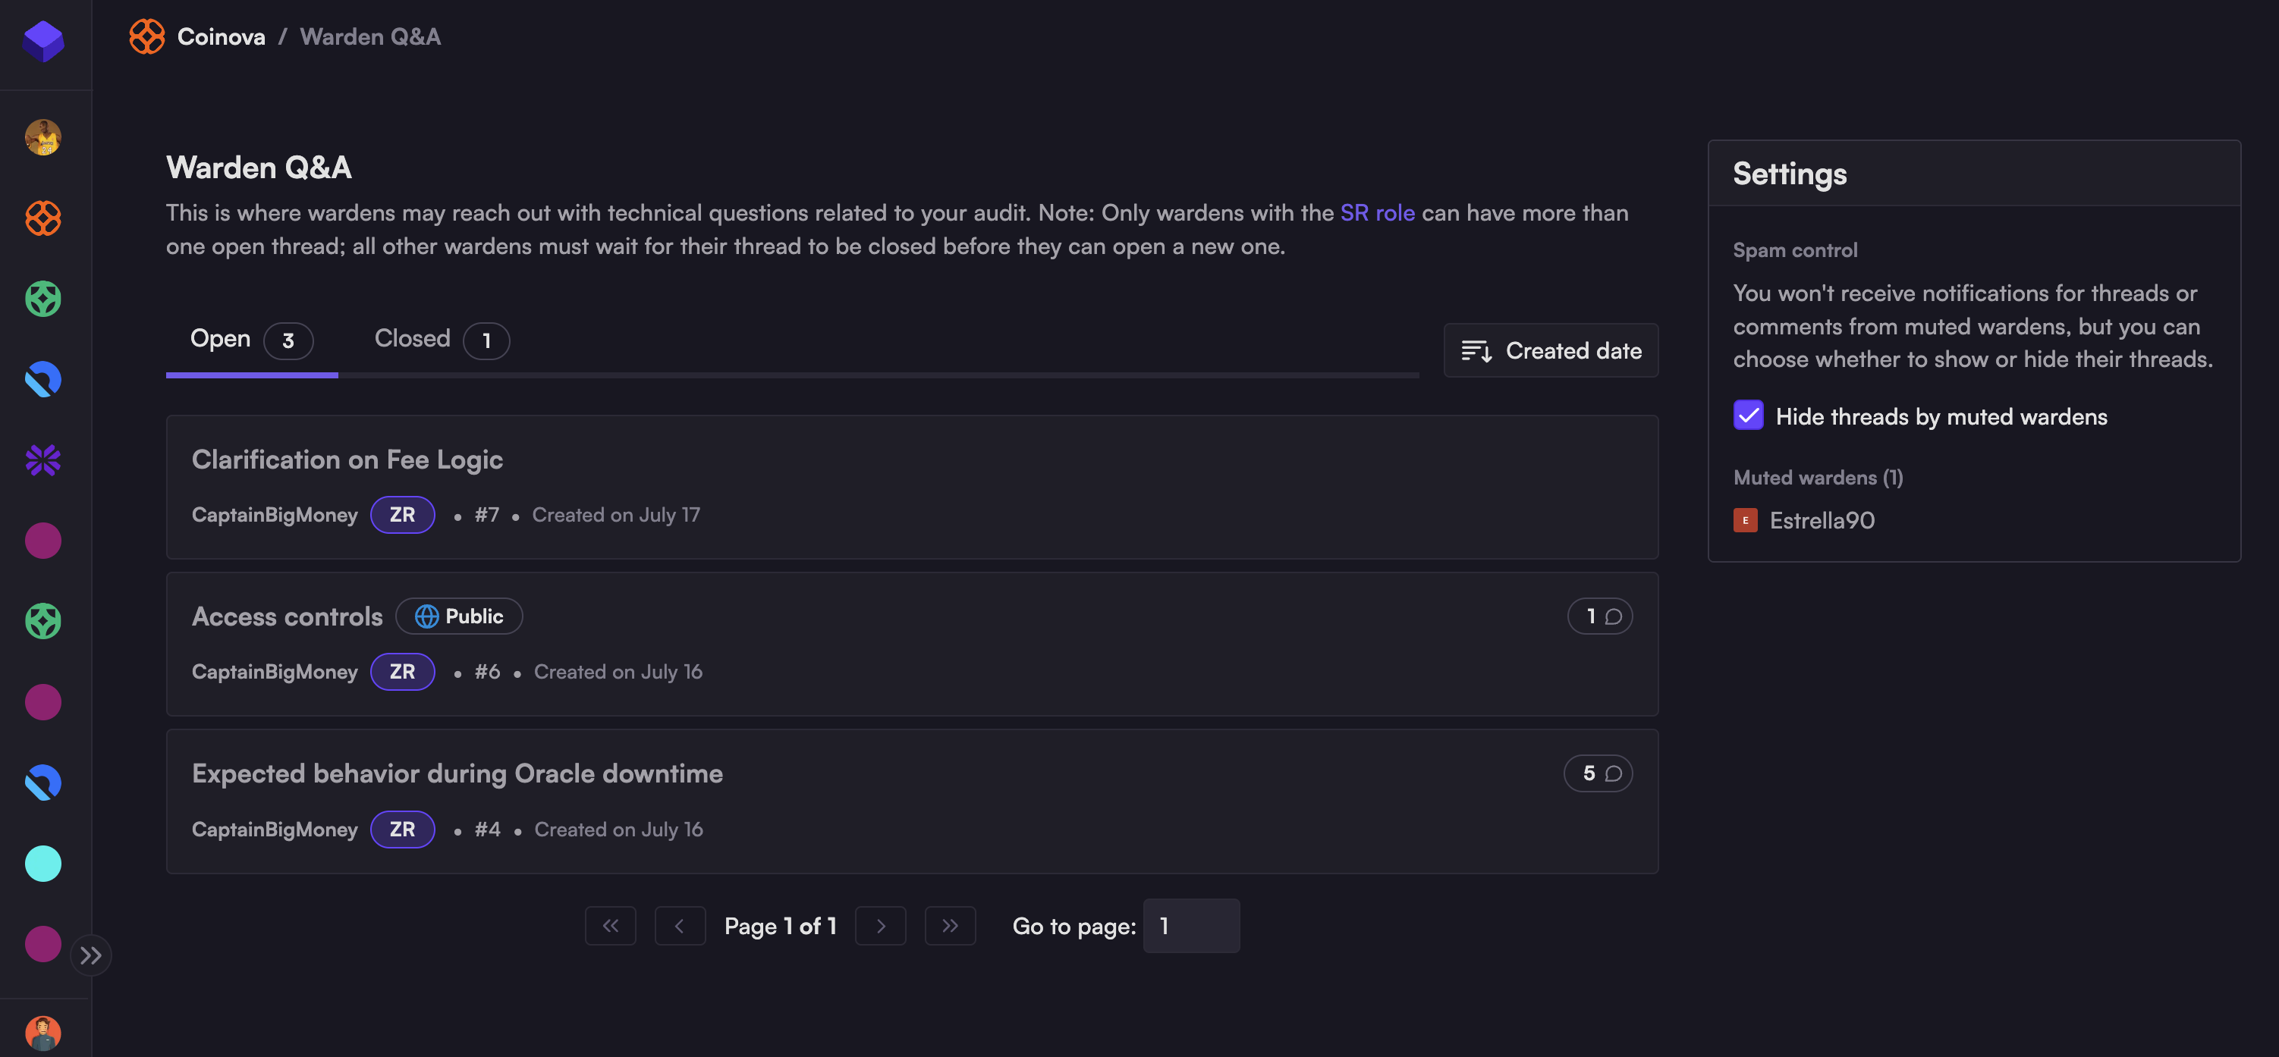This screenshot has width=2279, height=1057.
Task: Open the Clarification on Fee Logic thread
Action: (x=347, y=460)
